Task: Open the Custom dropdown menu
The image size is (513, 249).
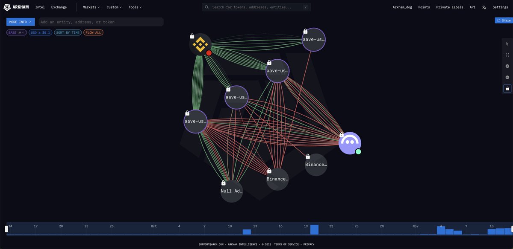Action: [x=114, y=7]
